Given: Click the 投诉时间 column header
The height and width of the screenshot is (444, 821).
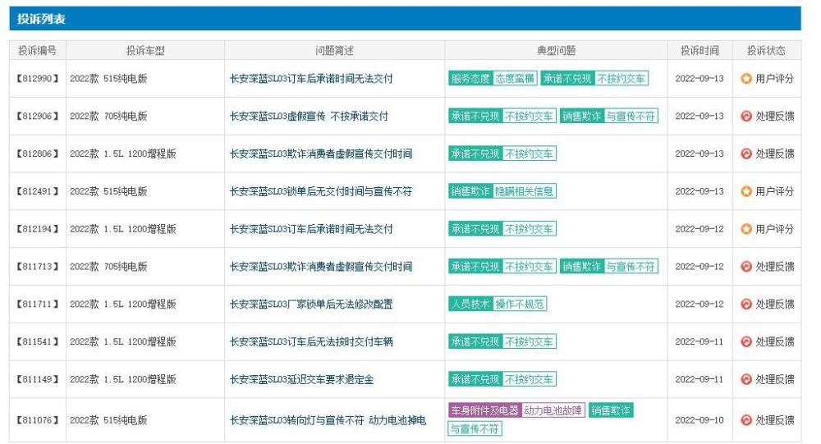Looking at the screenshot, I should pyautogui.click(x=699, y=51).
